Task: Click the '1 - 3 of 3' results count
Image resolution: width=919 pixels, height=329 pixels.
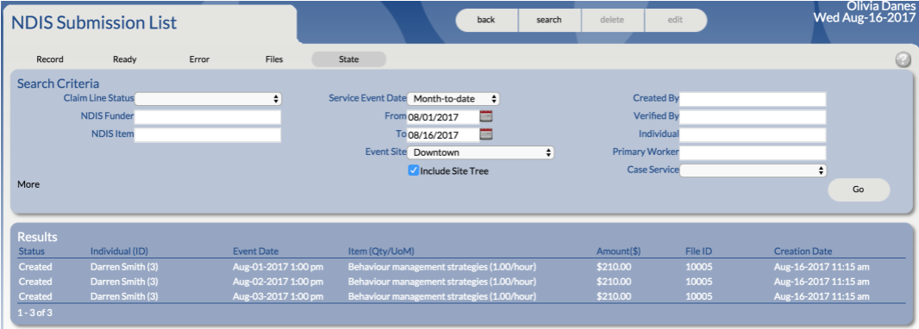Action: coord(35,313)
